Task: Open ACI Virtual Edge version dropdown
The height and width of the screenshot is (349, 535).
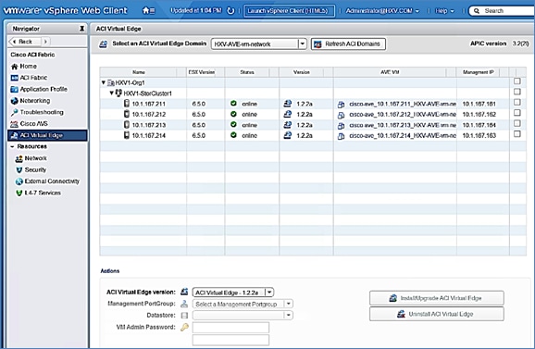Action: click(269, 293)
